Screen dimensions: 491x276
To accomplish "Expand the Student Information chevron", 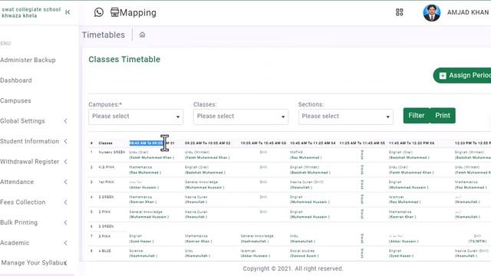I will pos(65,141).
